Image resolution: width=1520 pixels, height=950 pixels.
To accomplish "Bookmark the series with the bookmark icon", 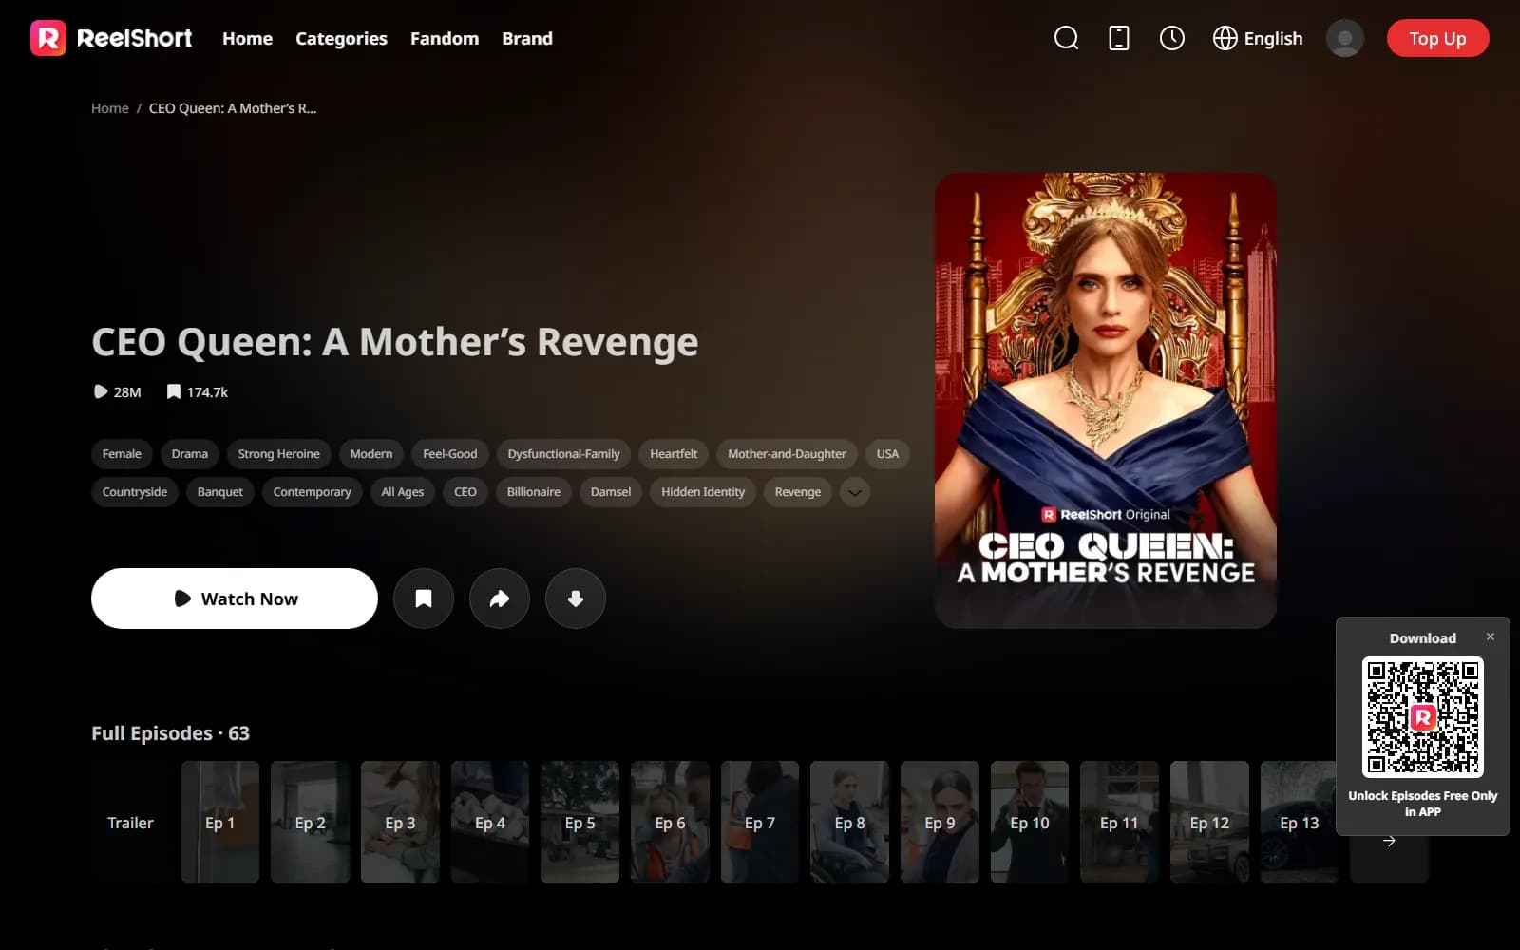I will pyautogui.click(x=424, y=598).
